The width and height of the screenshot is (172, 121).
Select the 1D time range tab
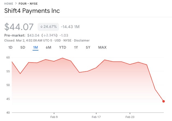pyautogui.click(x=10, y=48)
